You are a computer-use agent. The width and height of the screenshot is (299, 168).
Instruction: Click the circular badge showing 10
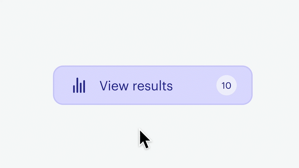[x=226, y=85]
